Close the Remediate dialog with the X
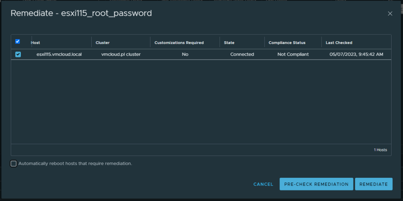 click(390, 14)
